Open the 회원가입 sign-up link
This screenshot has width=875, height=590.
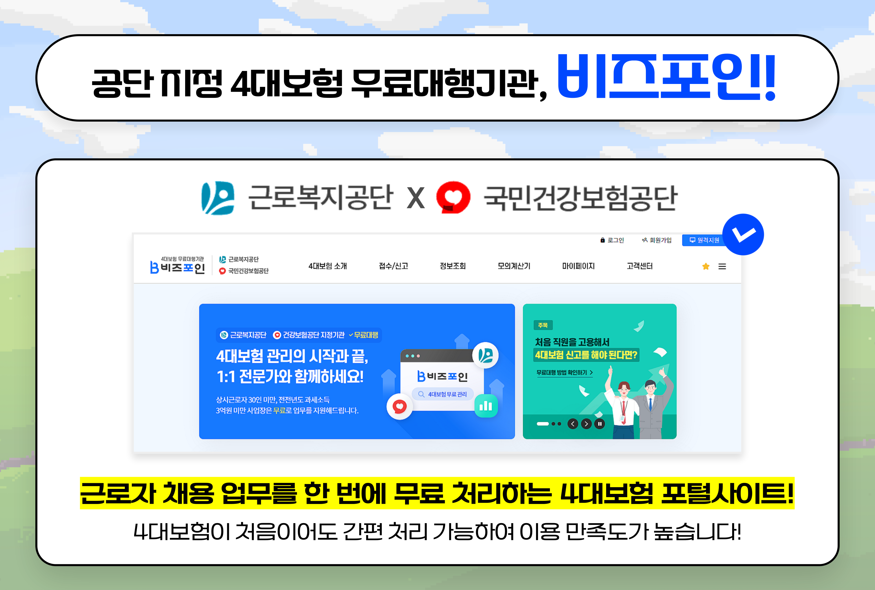657,240
